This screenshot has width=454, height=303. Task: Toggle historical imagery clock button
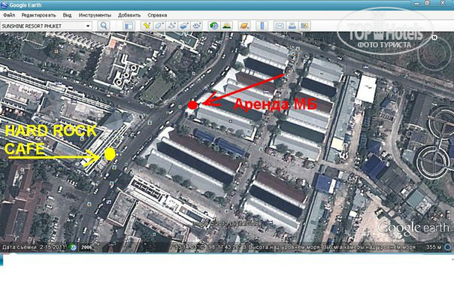tap(213, 26)
